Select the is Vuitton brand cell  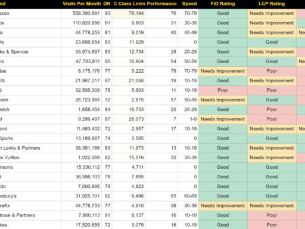[x=30, y=157]
